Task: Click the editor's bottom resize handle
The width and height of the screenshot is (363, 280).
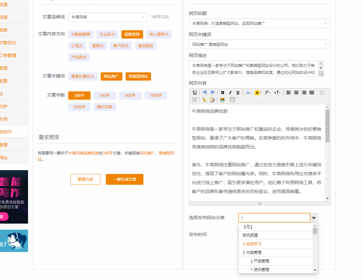Action: [259, 204]
